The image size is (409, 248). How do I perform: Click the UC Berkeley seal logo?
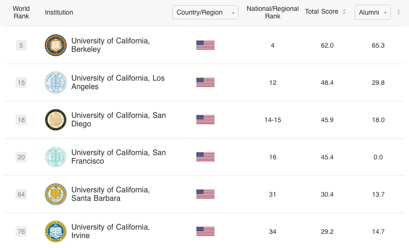point(56,45)
